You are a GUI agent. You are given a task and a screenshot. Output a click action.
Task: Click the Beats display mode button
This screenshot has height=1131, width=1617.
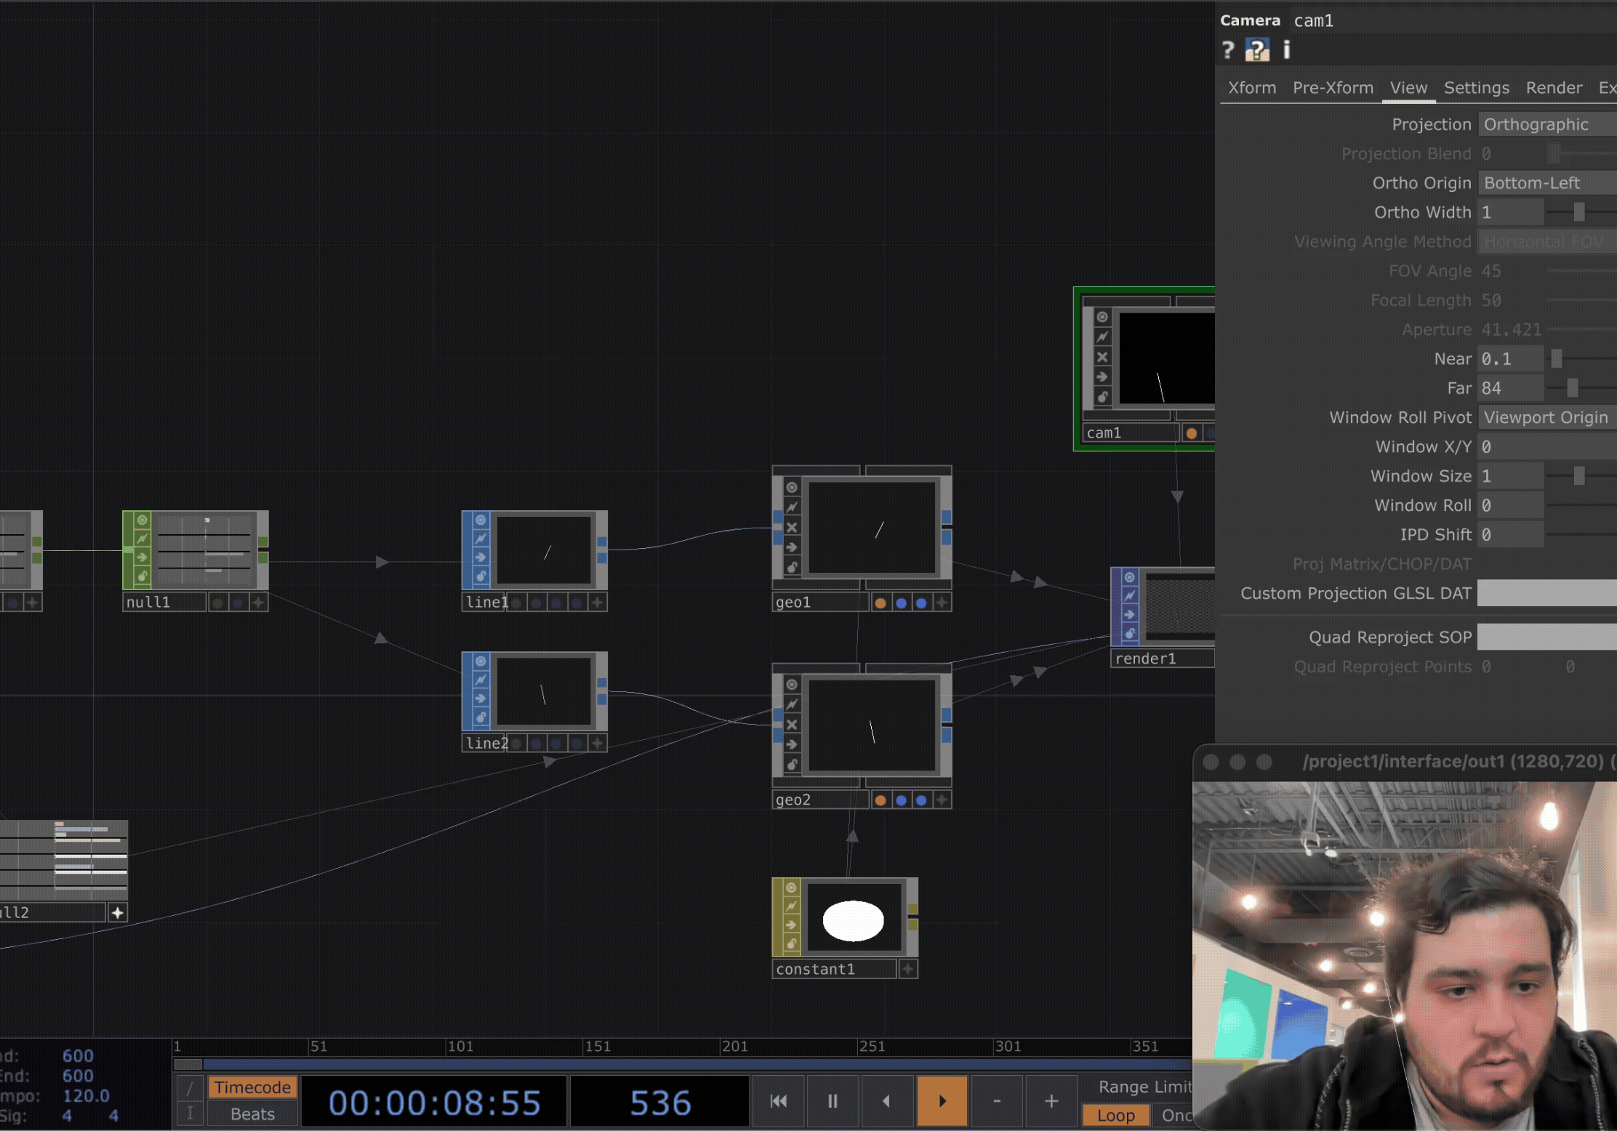252,1114
